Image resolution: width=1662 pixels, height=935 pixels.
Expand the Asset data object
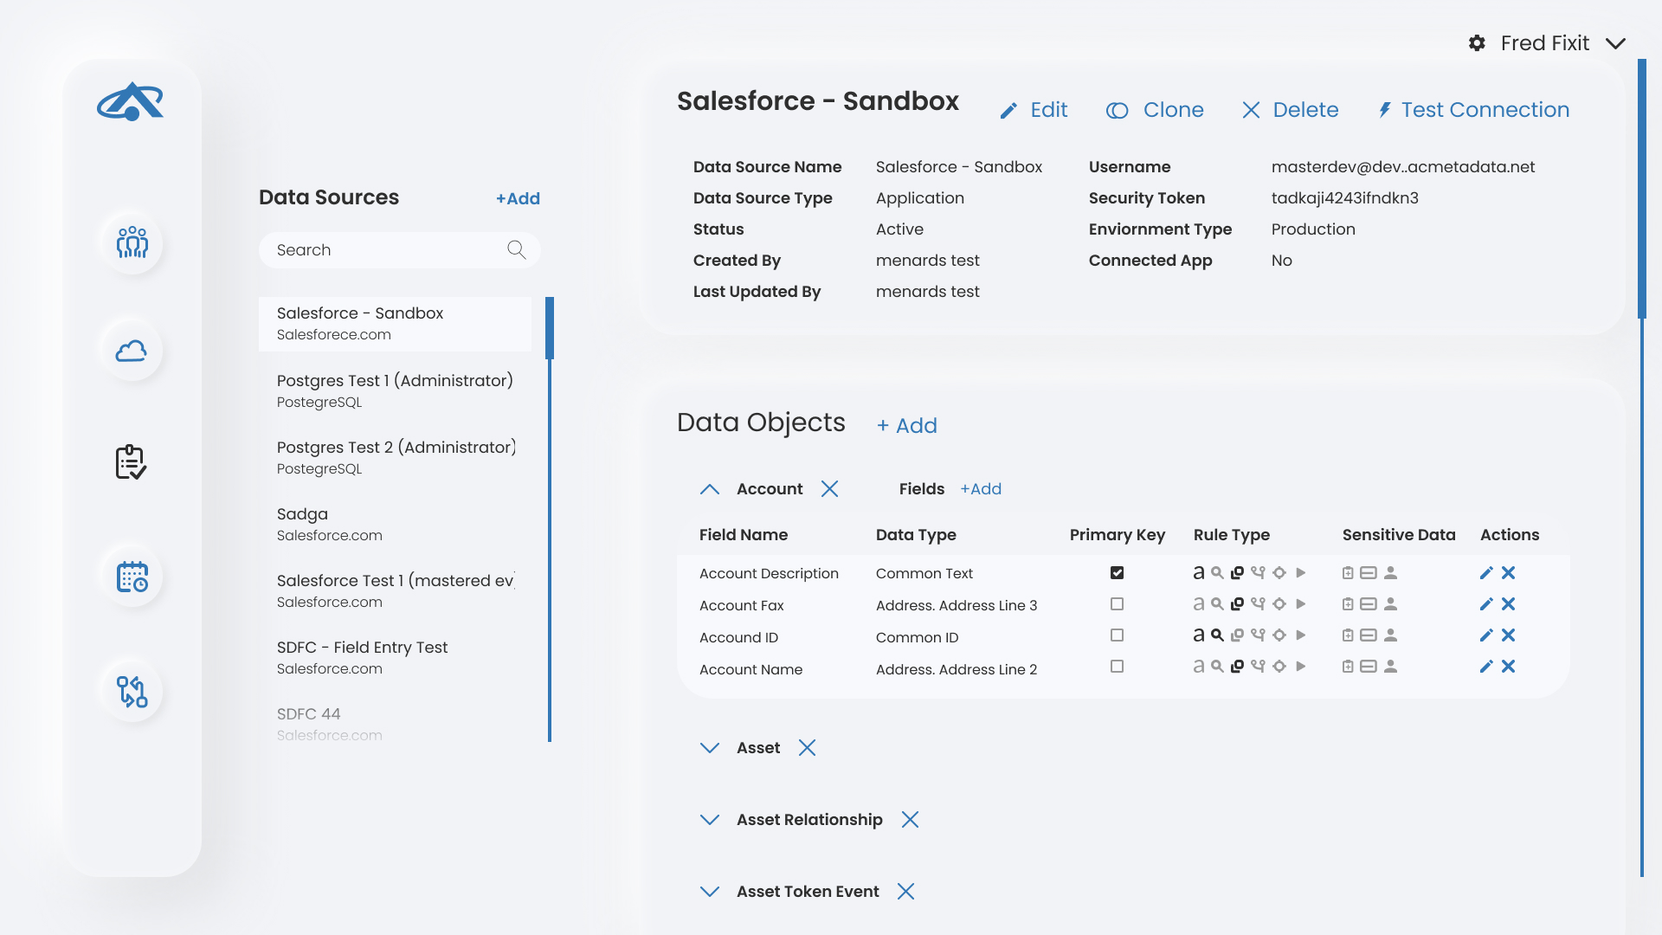[710, 747]
